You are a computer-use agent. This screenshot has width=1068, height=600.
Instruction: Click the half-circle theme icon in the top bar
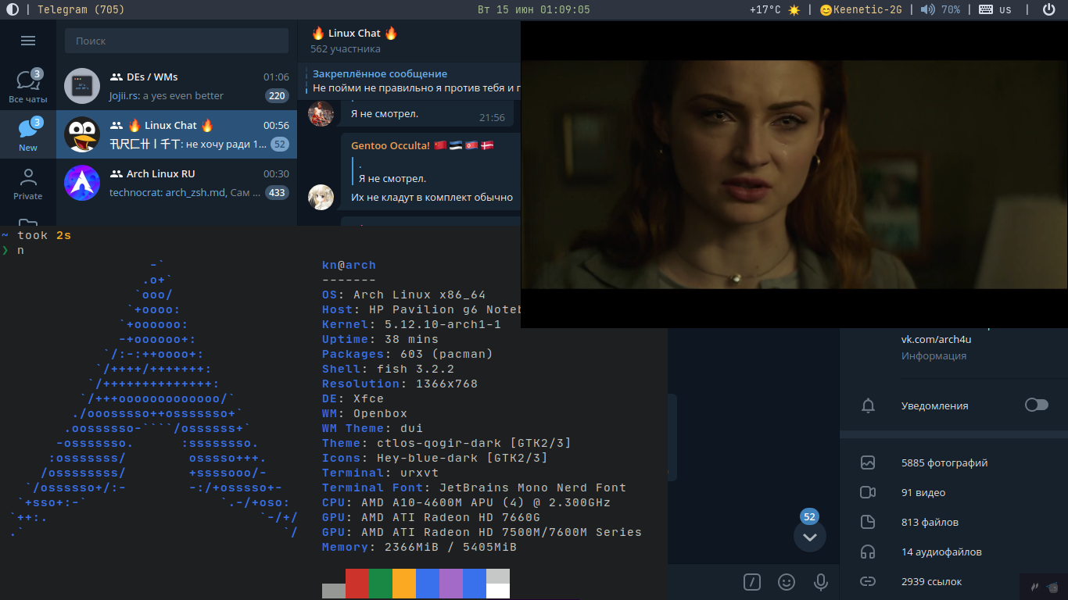(13, 9)
